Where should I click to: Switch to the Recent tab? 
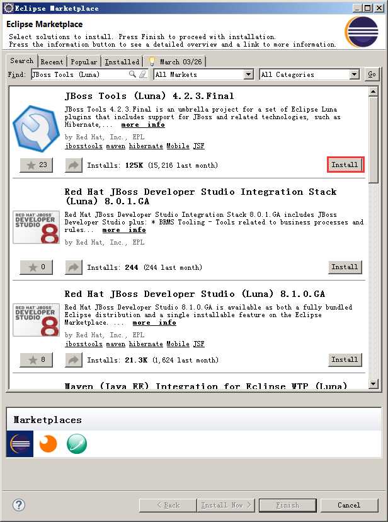[52, 62]
